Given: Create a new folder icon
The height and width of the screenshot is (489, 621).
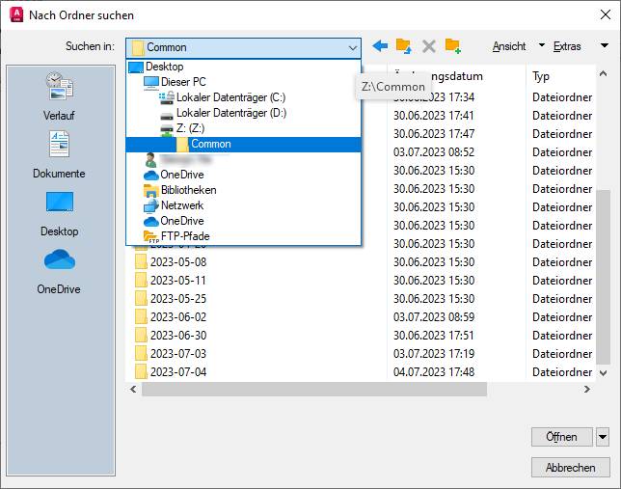Looking at the screenshot, I should pos(452,46).
